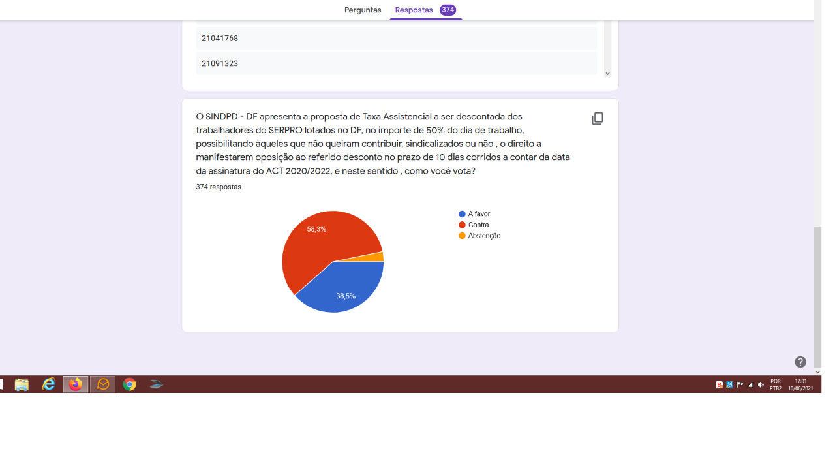Click the A favor legend entry
This screenshot has width=835, height=470.
(x=474, y=214)
